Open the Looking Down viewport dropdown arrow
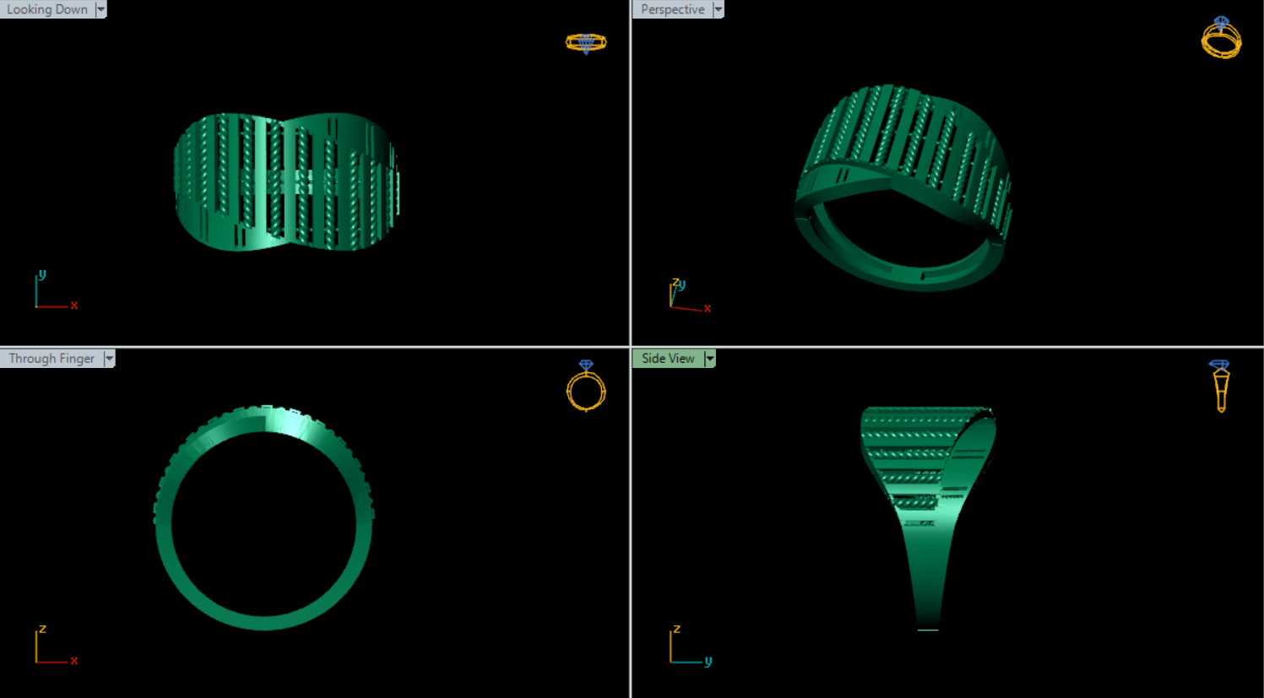The width and height of the screenshot is (1264, 698). 101,9
